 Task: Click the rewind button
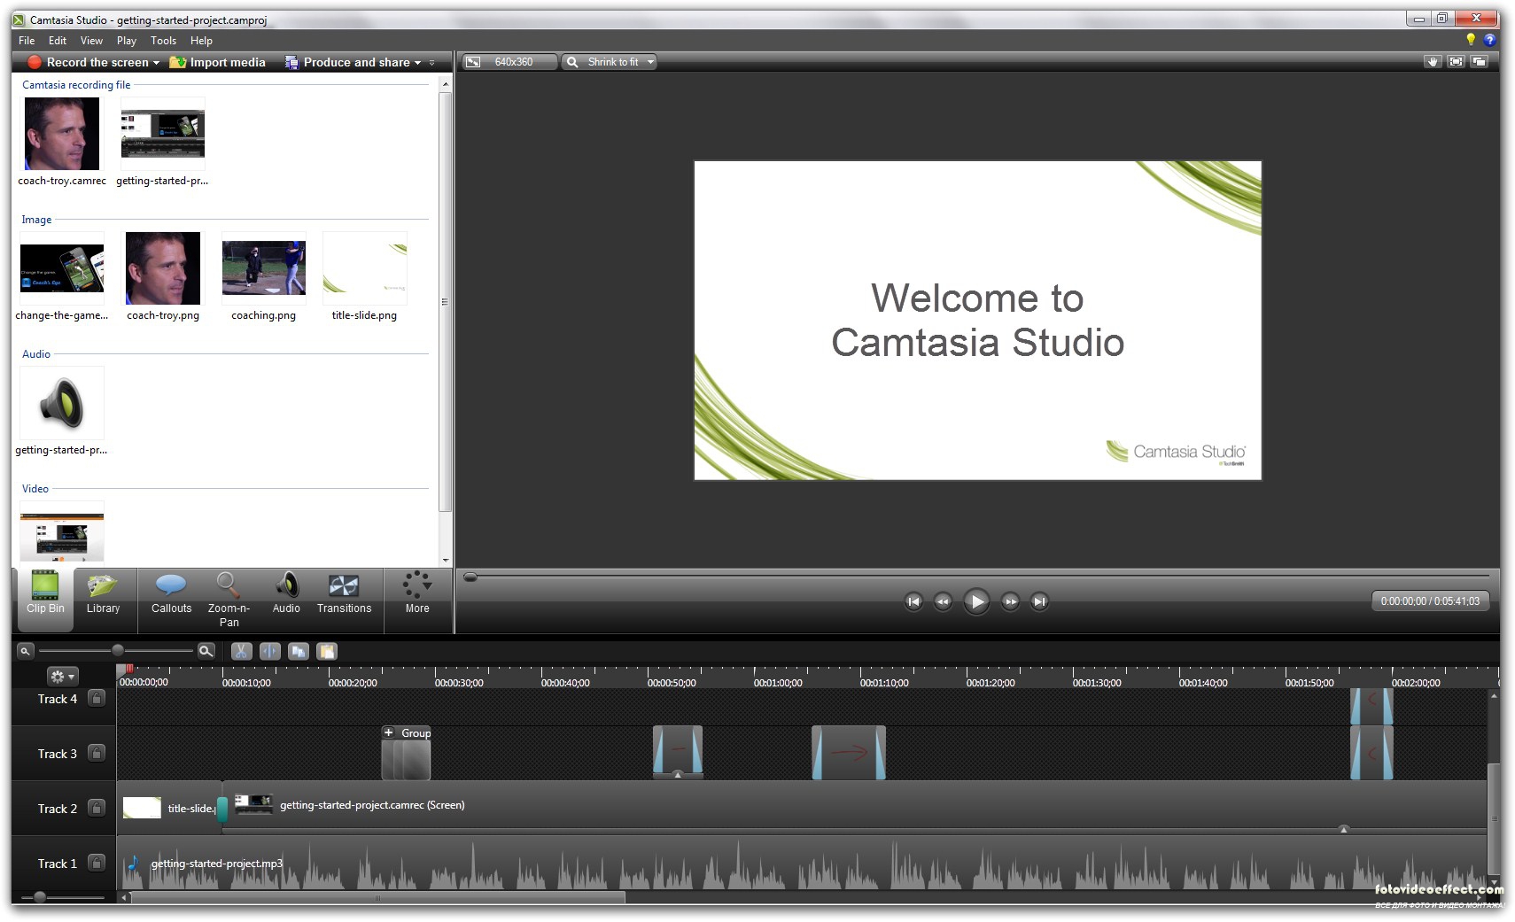[943, 601]
